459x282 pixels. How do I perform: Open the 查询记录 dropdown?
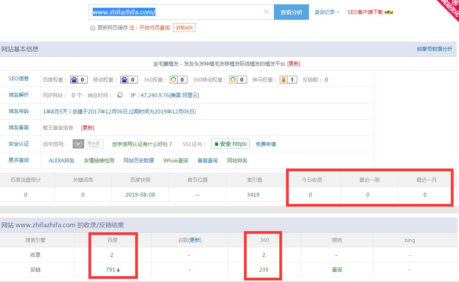coord(327,12)
